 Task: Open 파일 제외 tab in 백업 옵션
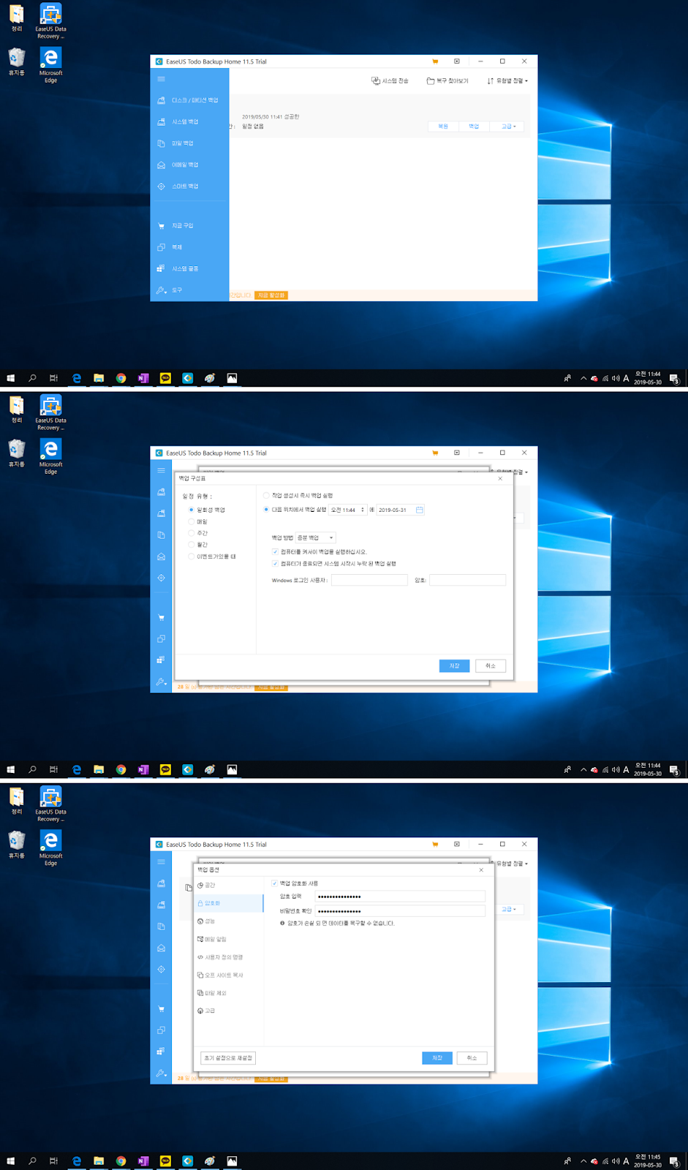[x=228, y=993]
